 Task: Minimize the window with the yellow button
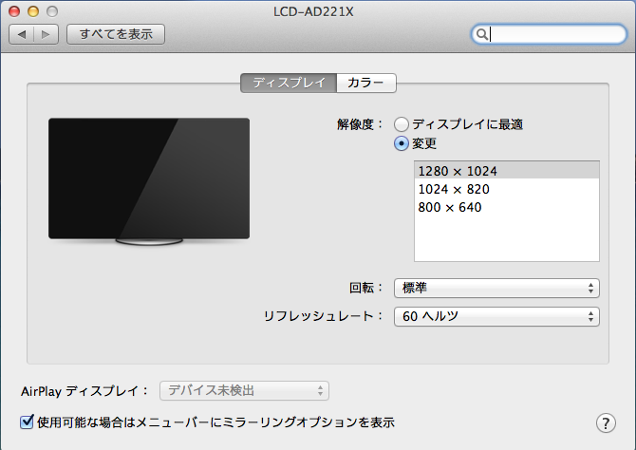coord(33,11)
